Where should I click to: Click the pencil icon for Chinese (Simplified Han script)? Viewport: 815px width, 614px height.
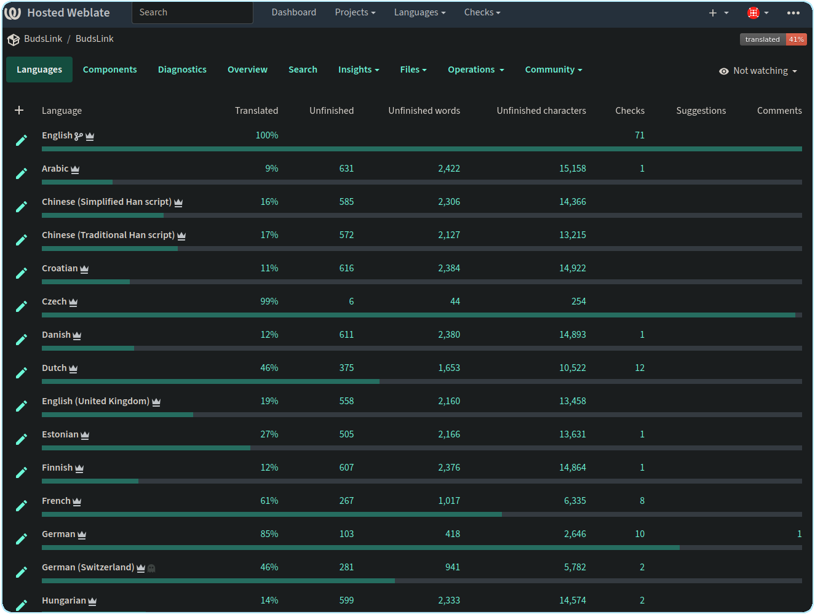[x=22, y=207]
